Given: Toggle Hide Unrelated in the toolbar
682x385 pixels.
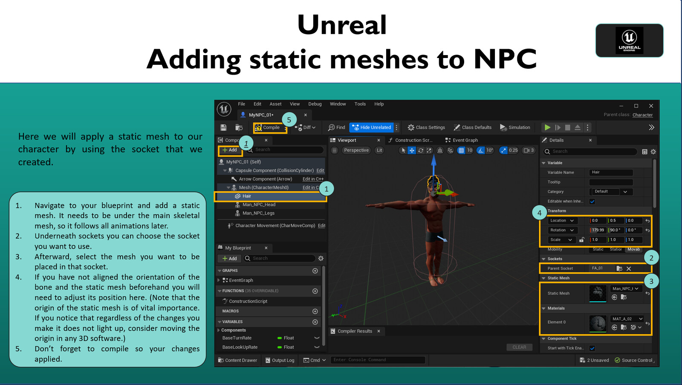Looking at the screenshot, I should click(x=372, y=127).
